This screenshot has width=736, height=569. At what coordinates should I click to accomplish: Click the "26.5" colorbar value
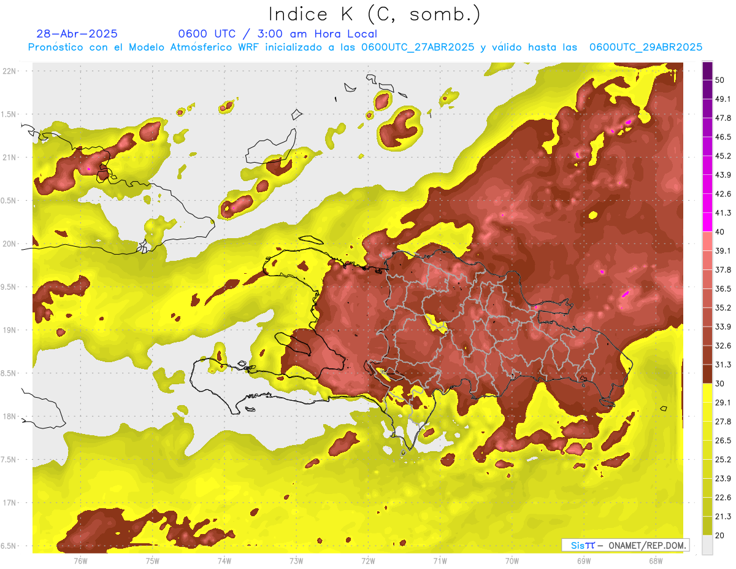point(723,441)
